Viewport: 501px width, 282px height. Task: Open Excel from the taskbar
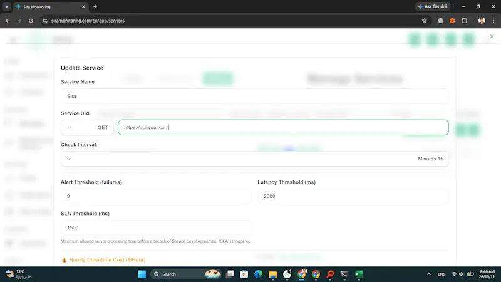coord(358,274)
